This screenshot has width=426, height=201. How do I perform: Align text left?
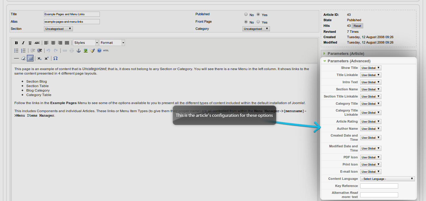[46, 43]
